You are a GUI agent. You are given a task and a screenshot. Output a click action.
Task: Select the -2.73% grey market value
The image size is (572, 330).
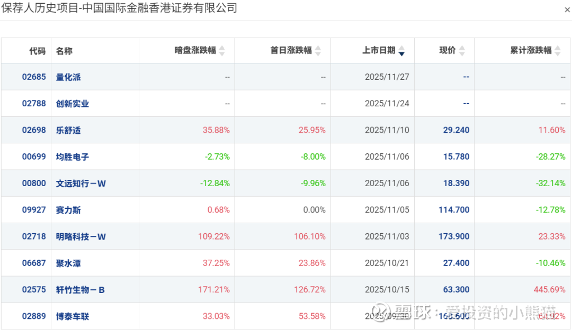click(217, 157)
